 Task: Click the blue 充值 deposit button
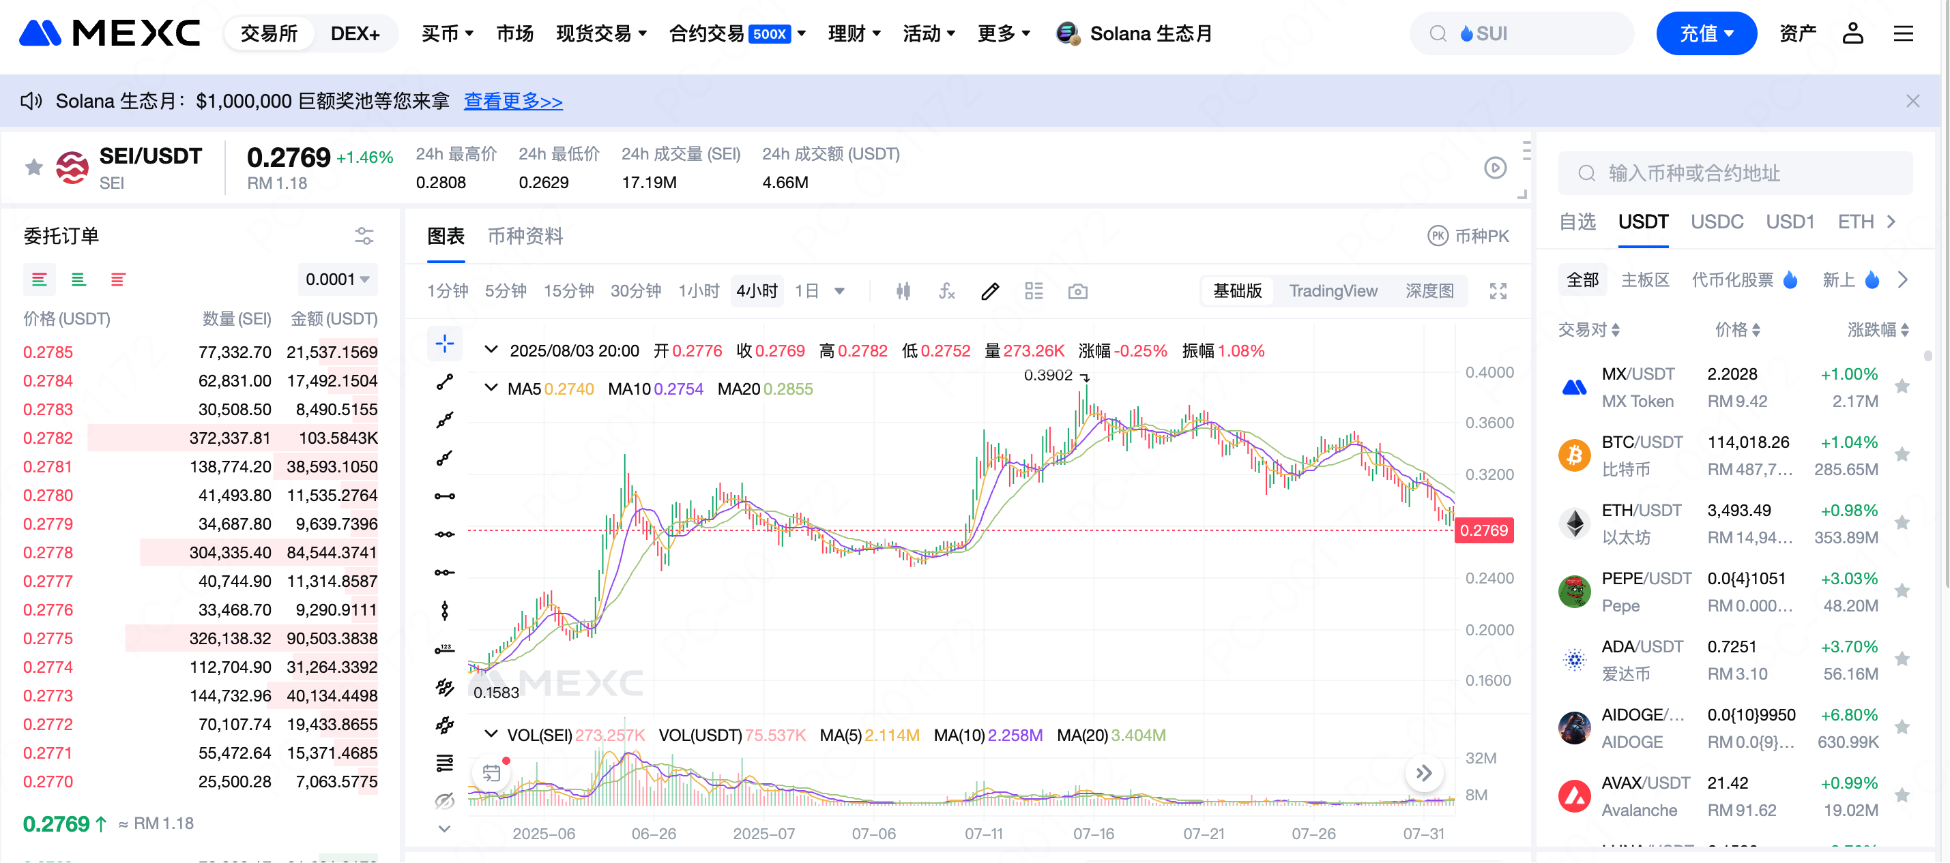(1706, 33)
